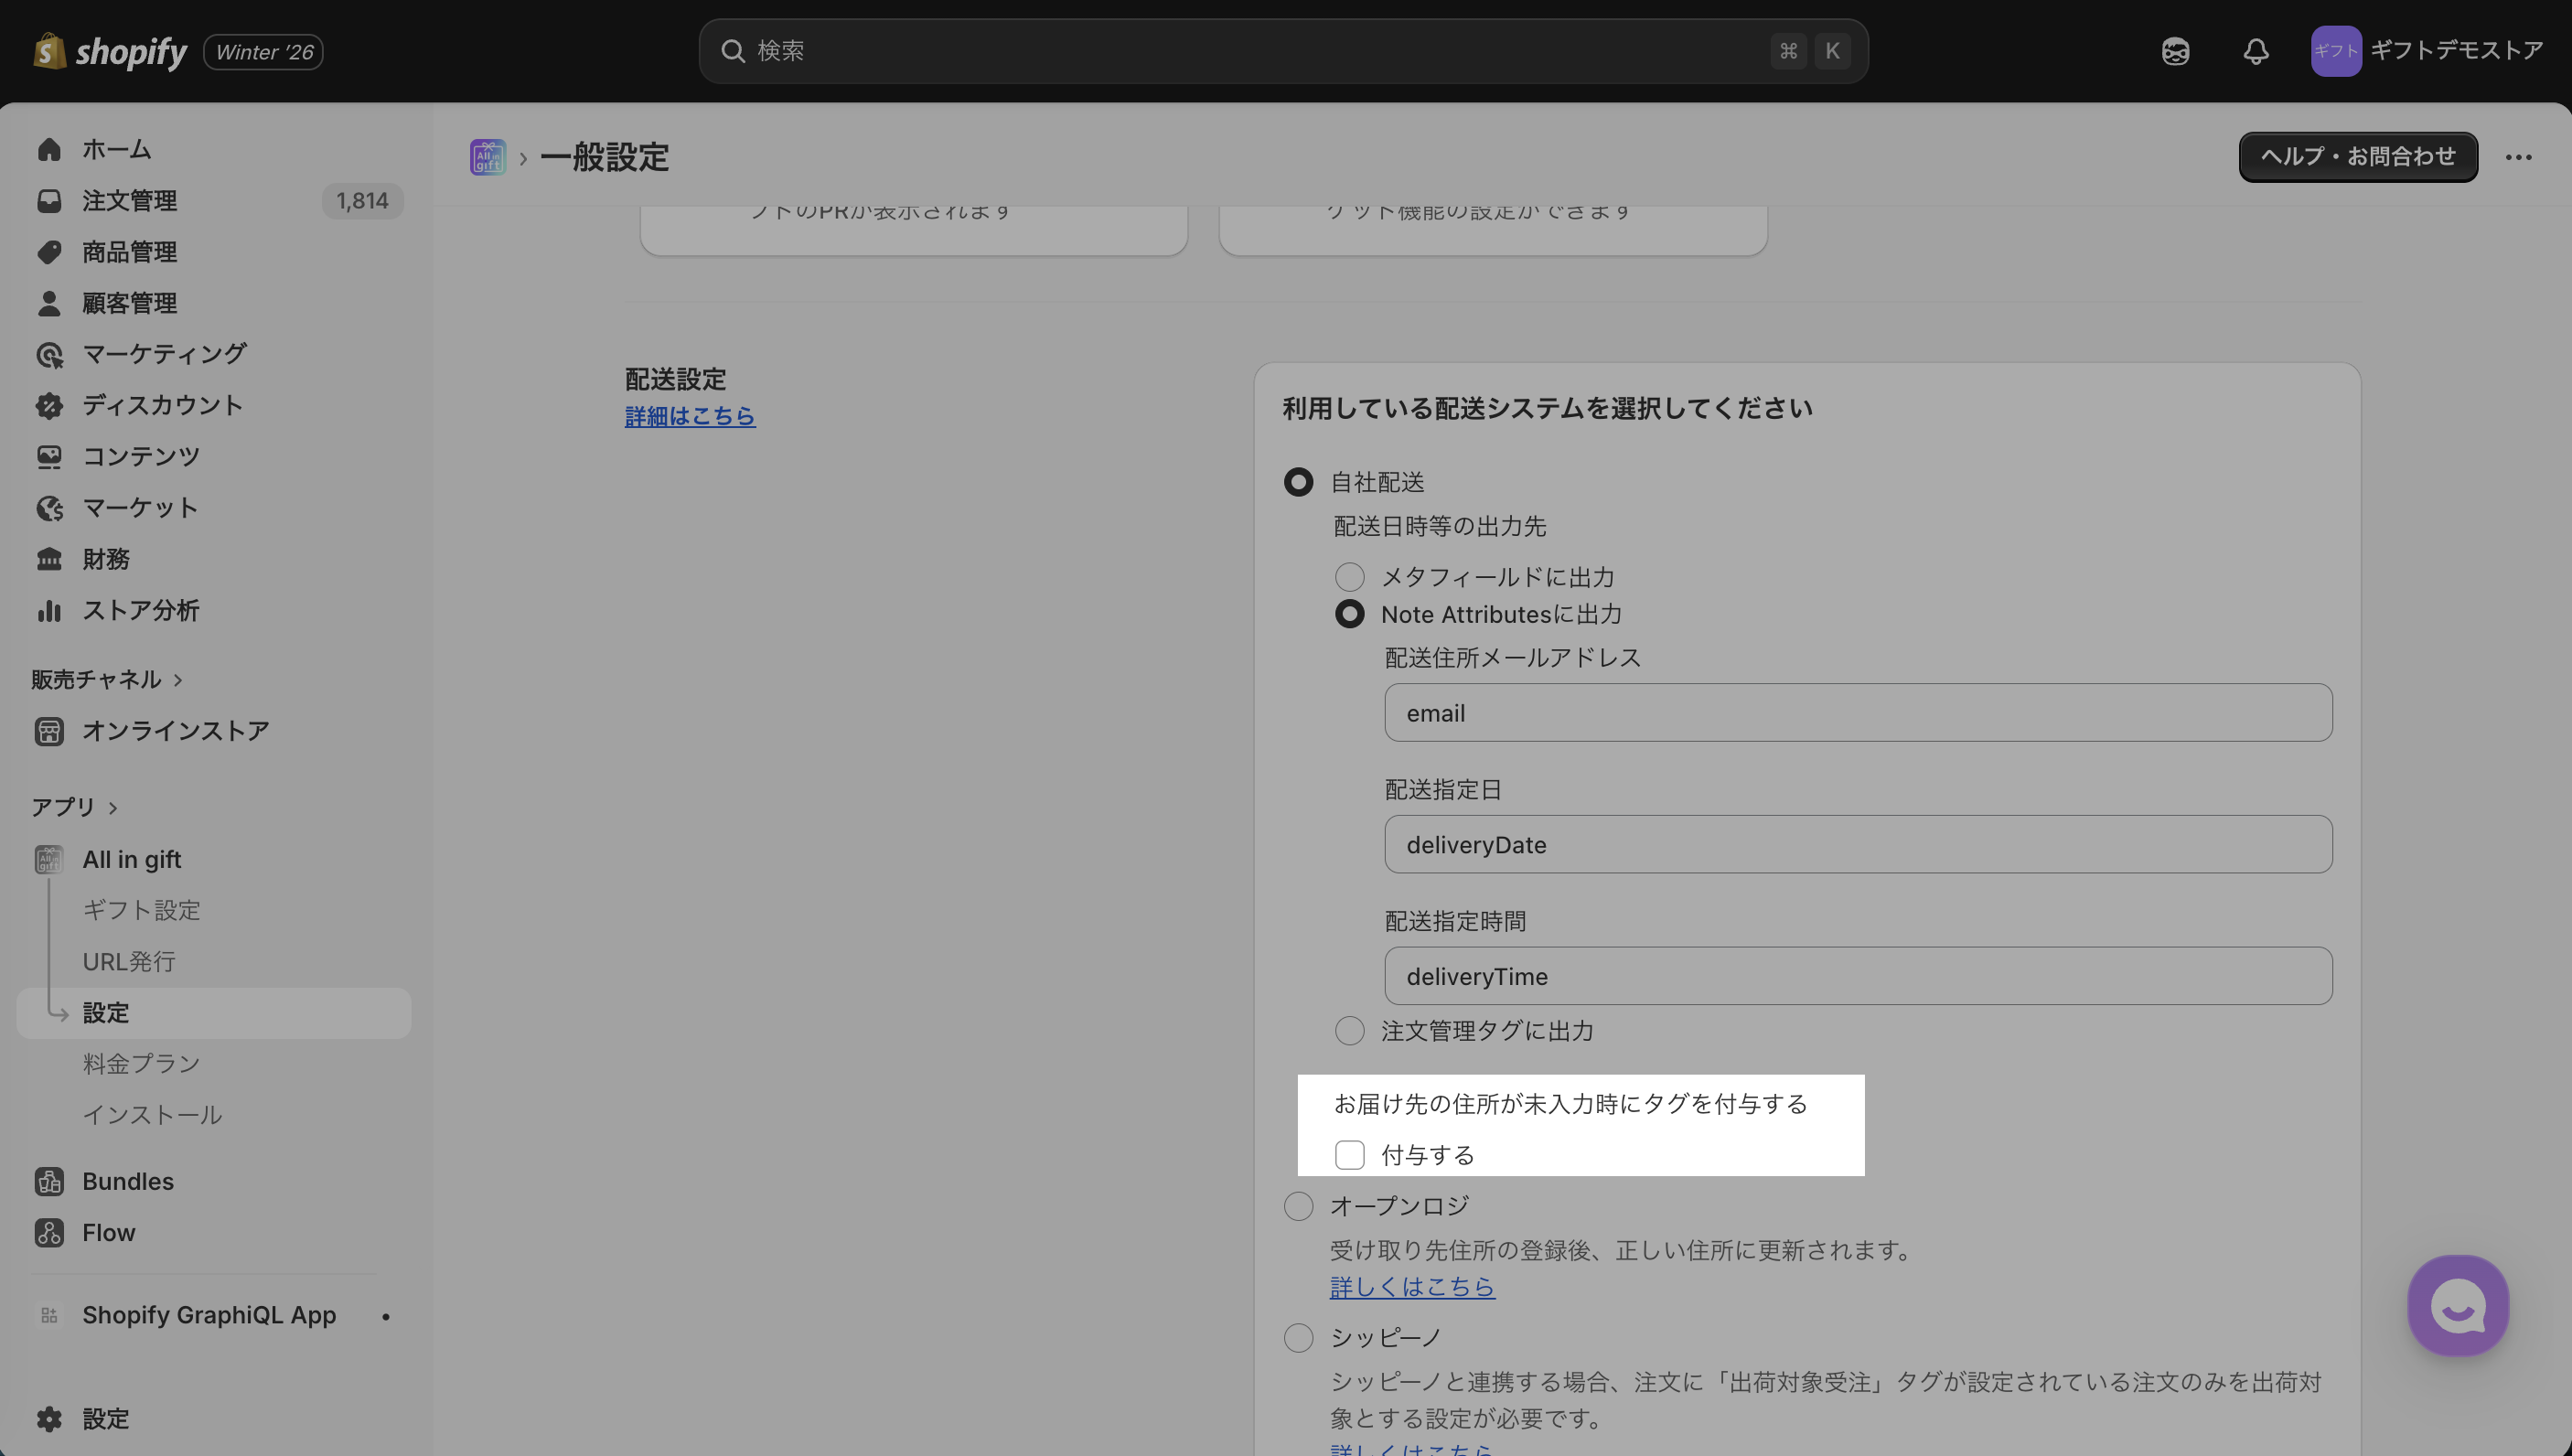Screen dimensions: 2572x1456
Task: Click the 配送日時等の出力先 label
Action: coord(1440,526)
